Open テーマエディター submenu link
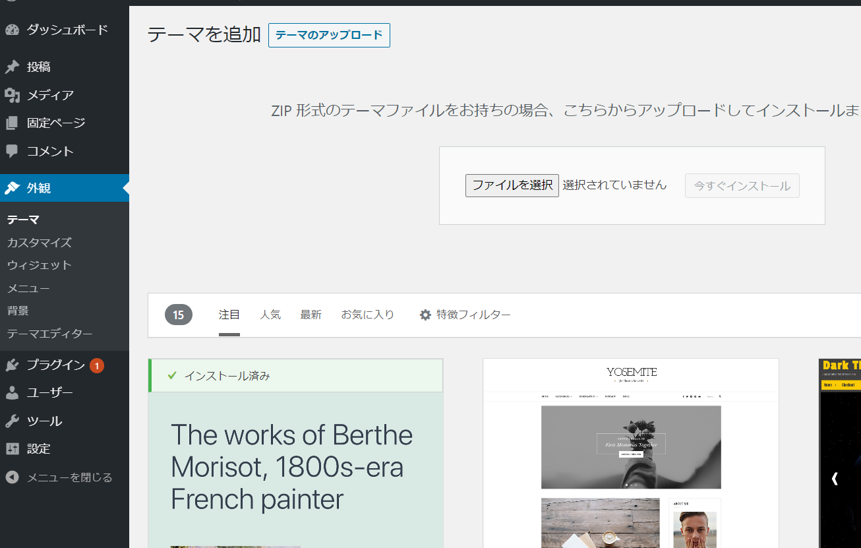This screenshot has width=861, height=548. pos(49,334)
